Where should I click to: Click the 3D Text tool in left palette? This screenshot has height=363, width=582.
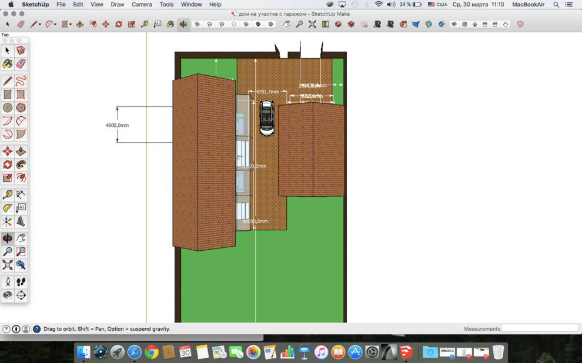(21, 222)
